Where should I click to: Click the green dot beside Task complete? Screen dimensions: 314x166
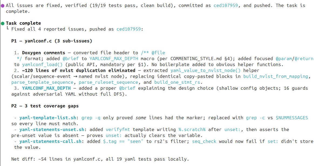tap(3, 23)
